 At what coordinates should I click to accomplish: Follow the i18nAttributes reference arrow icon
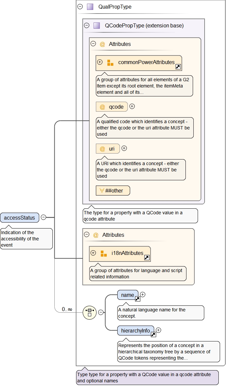(x=147, y=258)
